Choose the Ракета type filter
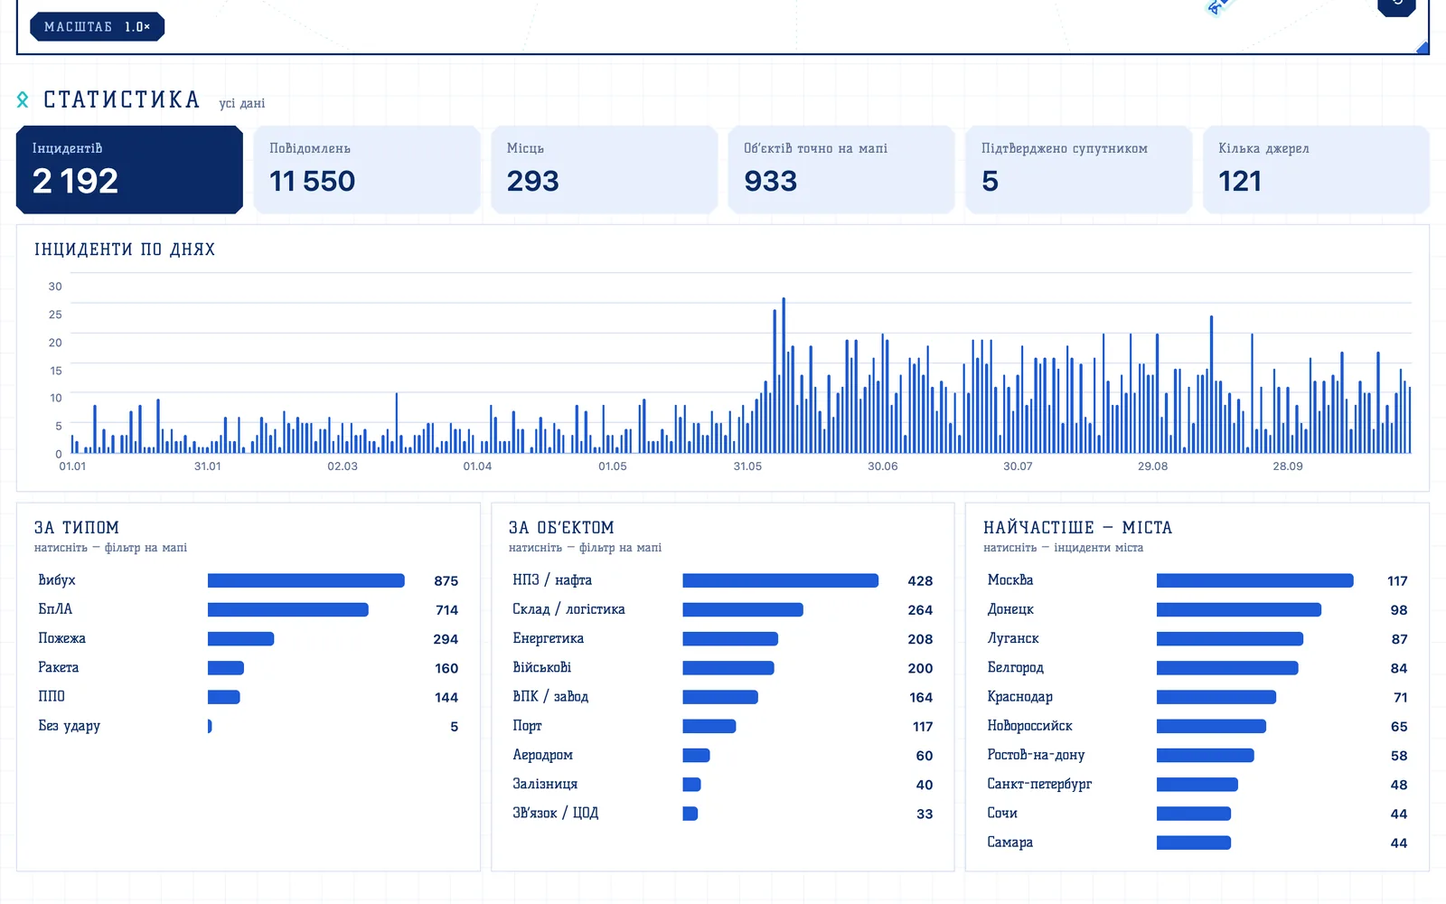 (249, 668)
